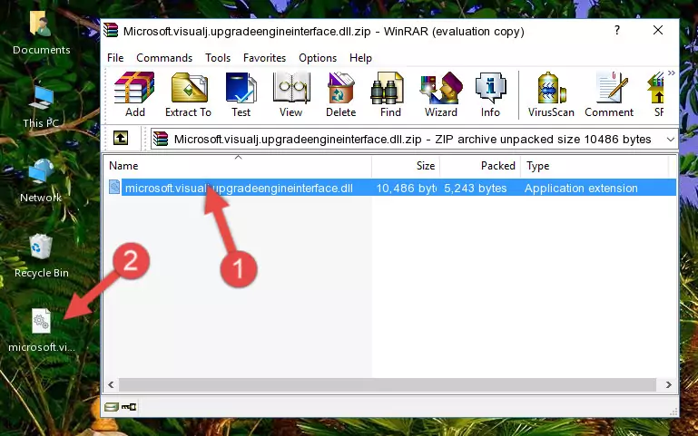Image resolution: width=698 pixels, height=436 pixels.
Task: Click the horizontal scrollbar track
Action: pyautogui.click(x=388, y=385)
